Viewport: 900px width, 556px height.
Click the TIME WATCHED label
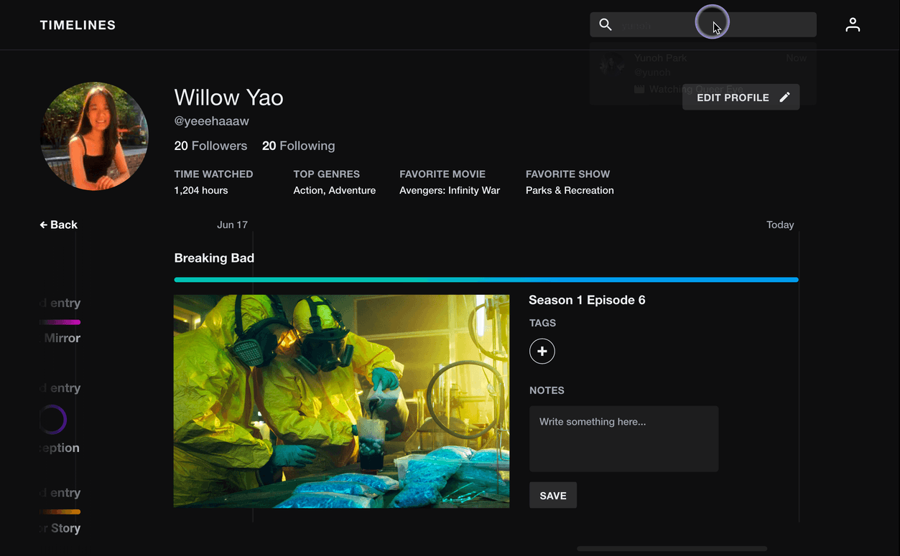(213, 174)
